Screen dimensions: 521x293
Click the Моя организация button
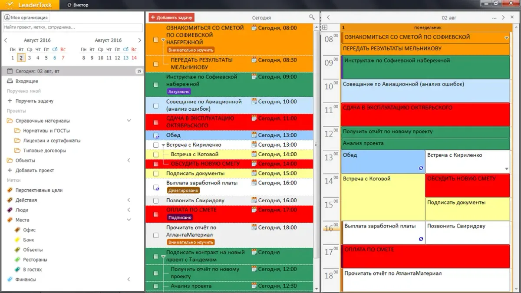point(26,17)
